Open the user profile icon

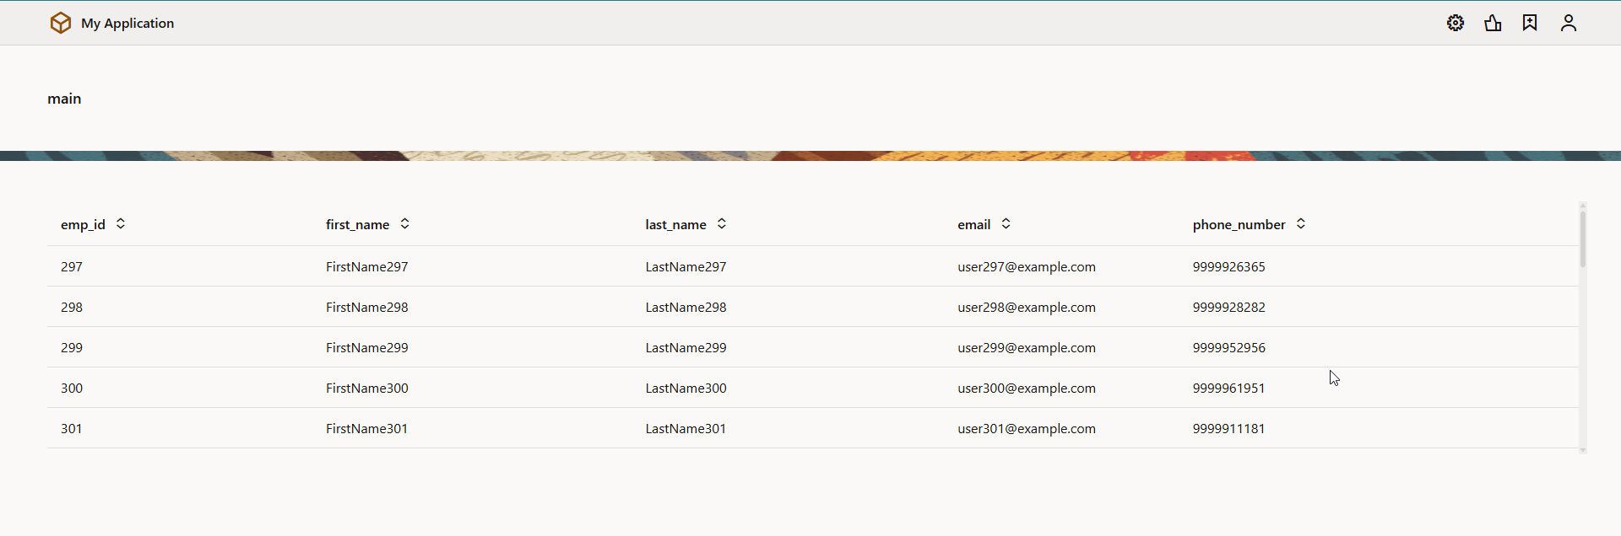1569,23
